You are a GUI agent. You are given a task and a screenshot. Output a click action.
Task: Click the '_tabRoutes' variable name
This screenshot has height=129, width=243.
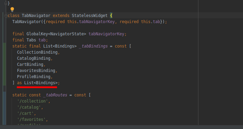pos(55,95)
